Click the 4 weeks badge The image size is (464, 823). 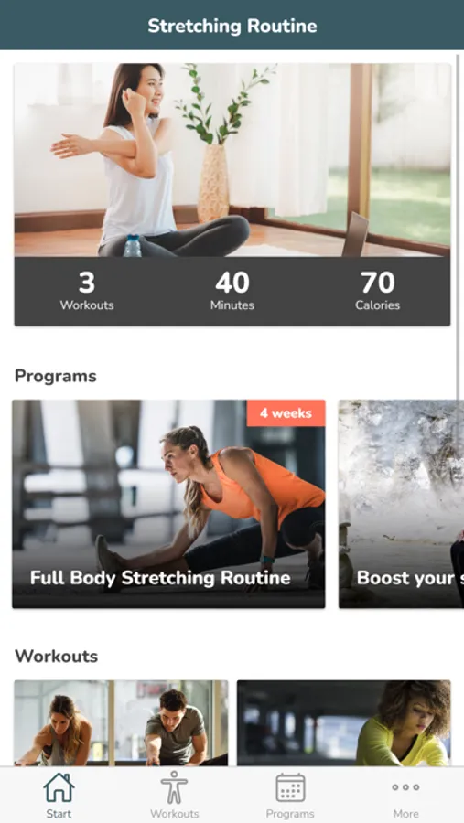(x=286, y=413)
